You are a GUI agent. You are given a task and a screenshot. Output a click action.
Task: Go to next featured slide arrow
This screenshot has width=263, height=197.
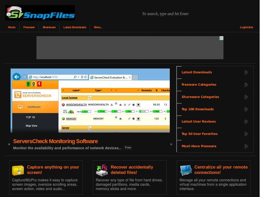coord(171,144)
